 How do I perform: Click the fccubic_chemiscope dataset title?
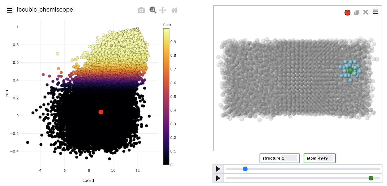coord(45,10)
